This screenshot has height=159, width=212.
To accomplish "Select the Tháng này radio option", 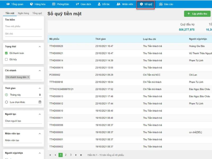I will (x=7, y=95).
